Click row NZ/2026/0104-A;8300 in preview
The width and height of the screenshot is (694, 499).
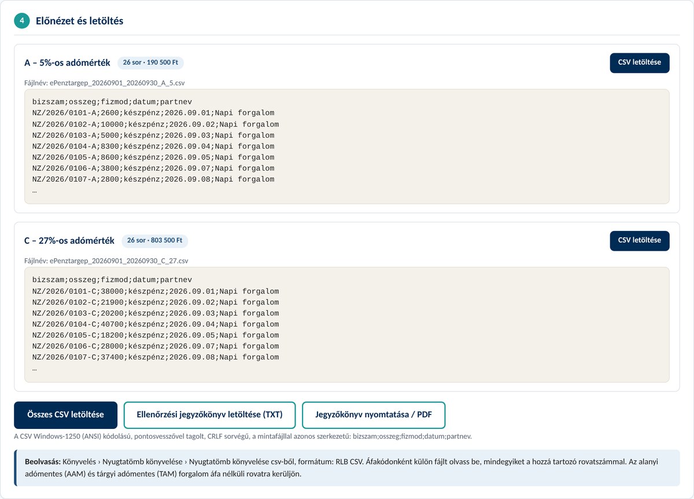pyautogui.click(x=153, y=146)
